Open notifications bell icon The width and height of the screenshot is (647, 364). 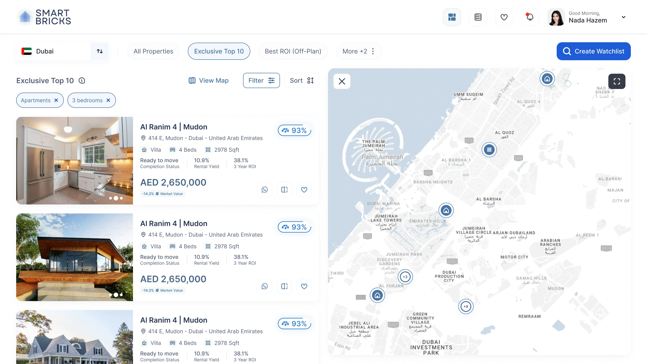530,17
